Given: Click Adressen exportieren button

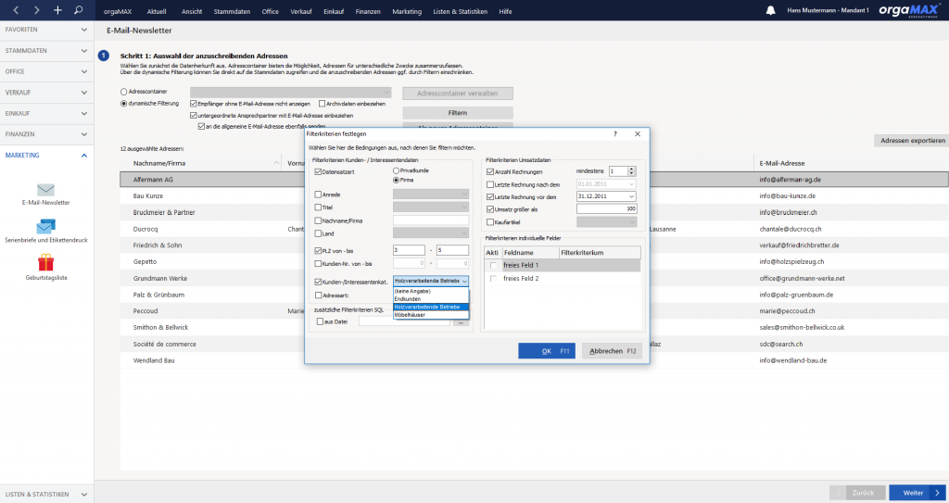Looking at the screenshot, I should (912, 141).
